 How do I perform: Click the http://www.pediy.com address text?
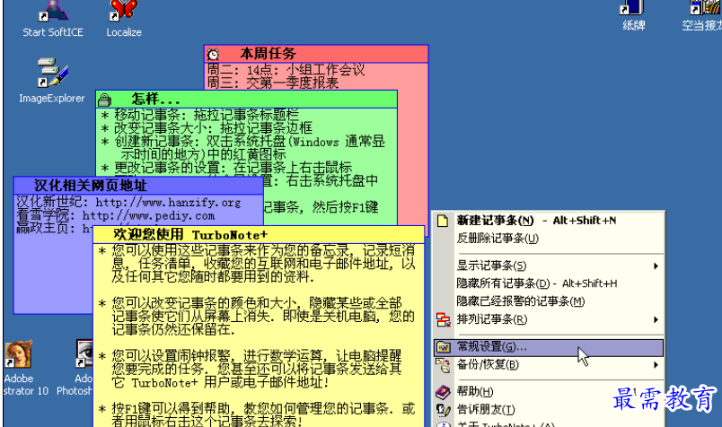(x=148, y=215)
